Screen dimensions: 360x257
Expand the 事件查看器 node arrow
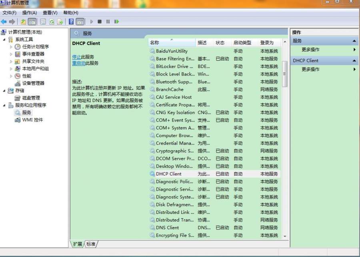pyautogui.click(x=11, y=54)
